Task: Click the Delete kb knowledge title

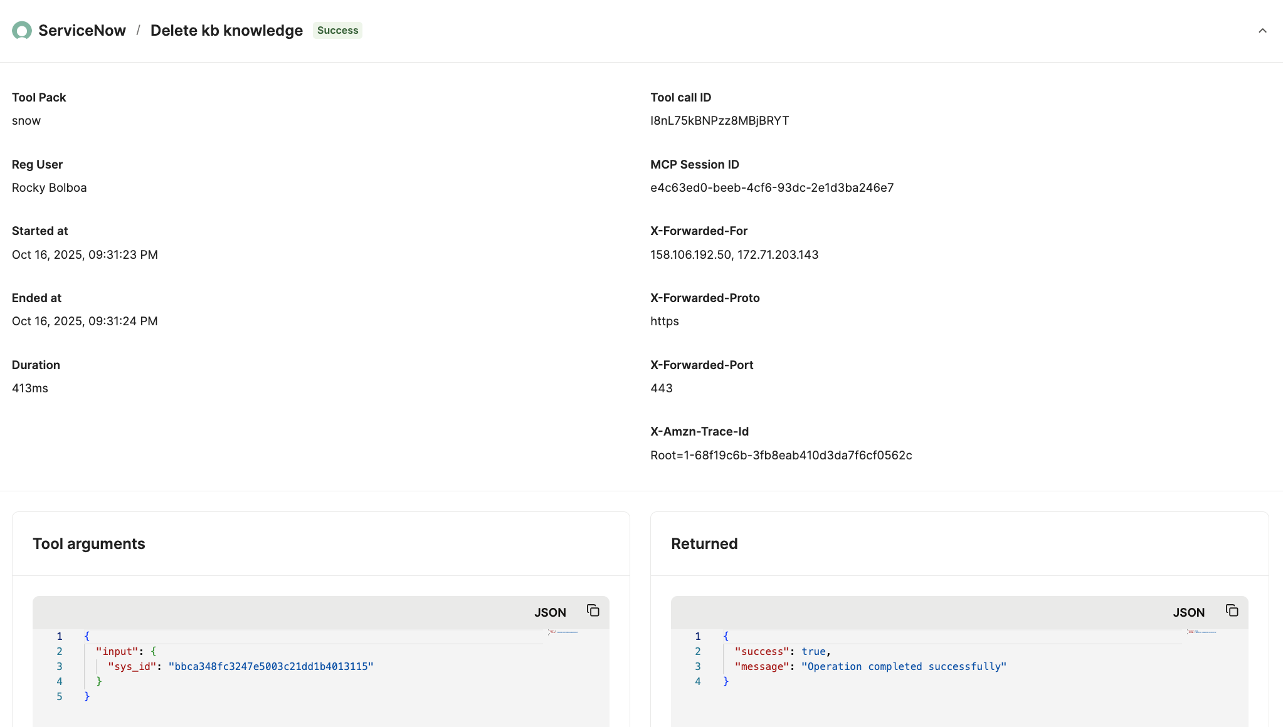Action: pyautogui.click(x=226, y=31)
